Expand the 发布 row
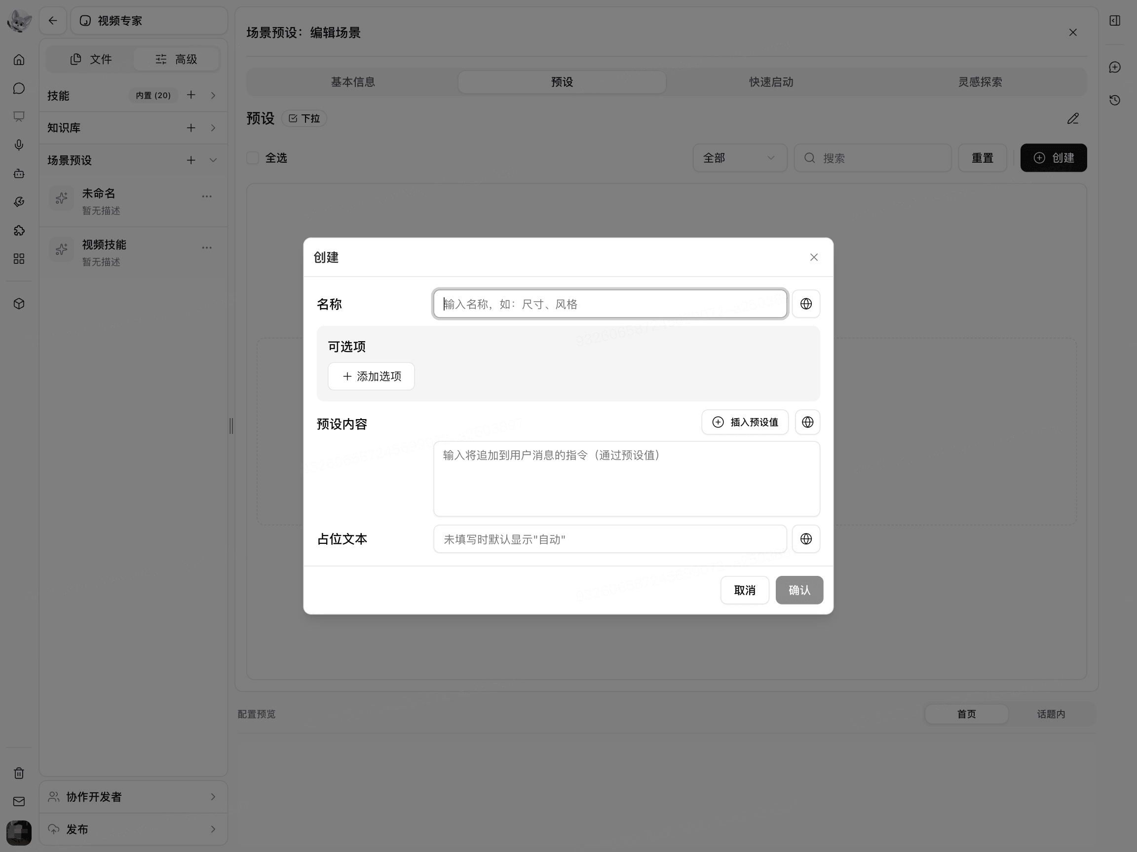Viewport: 1137px width, 852px height. point(133,829)
